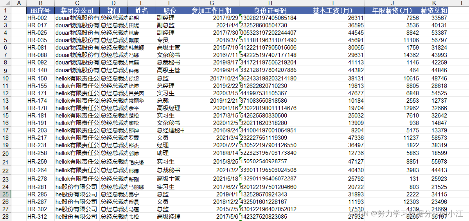Select column H header letter
The width and height of the screenshot is (469, 221).
pos(270,3)
